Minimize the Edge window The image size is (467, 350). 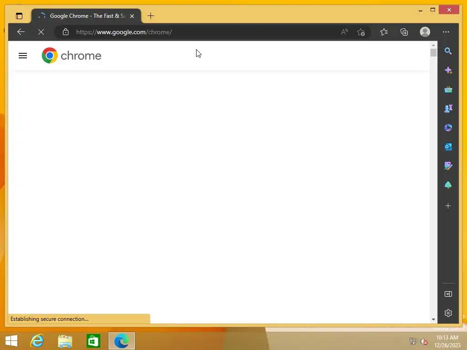click(x=420, y=10)
